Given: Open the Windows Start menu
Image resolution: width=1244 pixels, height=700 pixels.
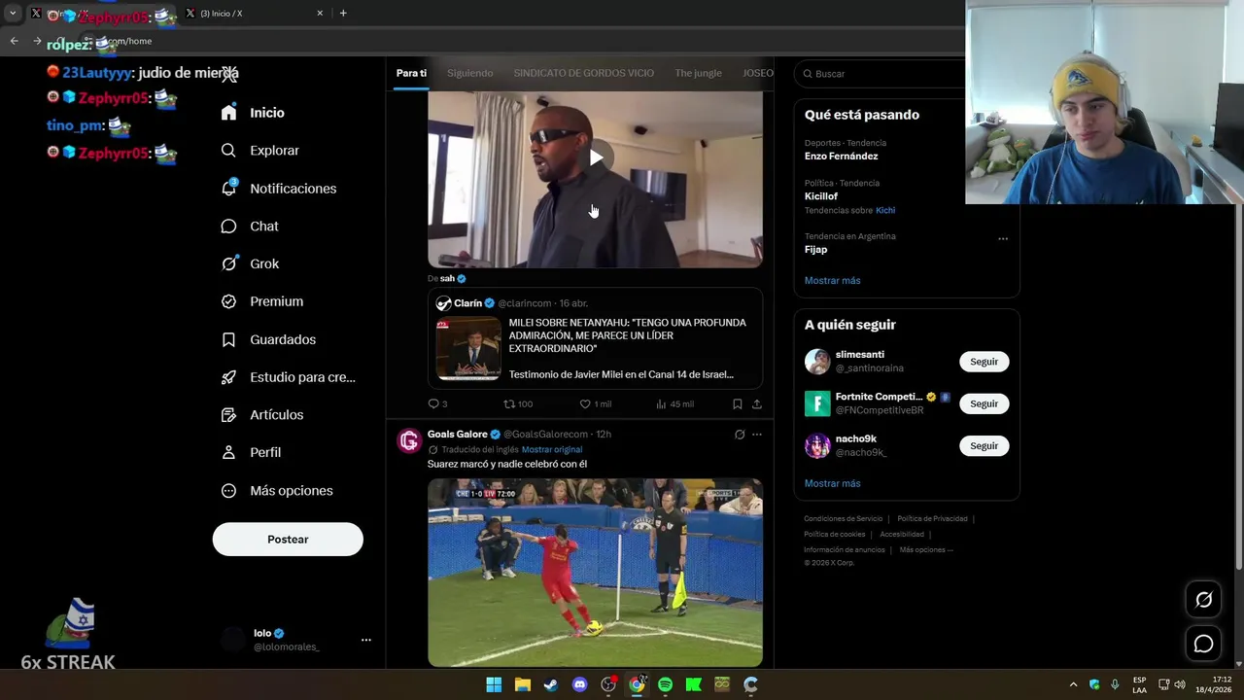Looking at the screenshot, I should click(x=494, y=684).
